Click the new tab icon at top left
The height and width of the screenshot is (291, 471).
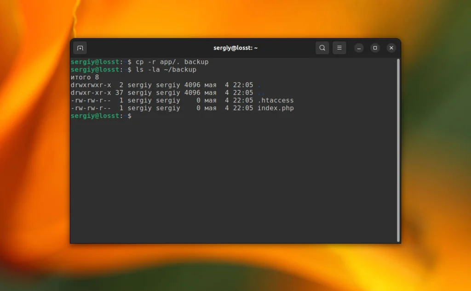(x=80, y=48)
